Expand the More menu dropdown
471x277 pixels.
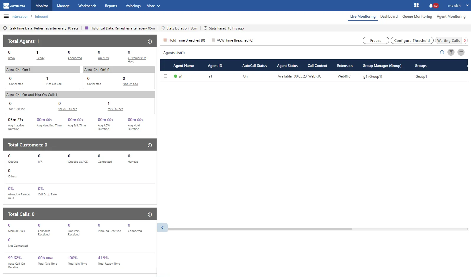coord(153,6)
